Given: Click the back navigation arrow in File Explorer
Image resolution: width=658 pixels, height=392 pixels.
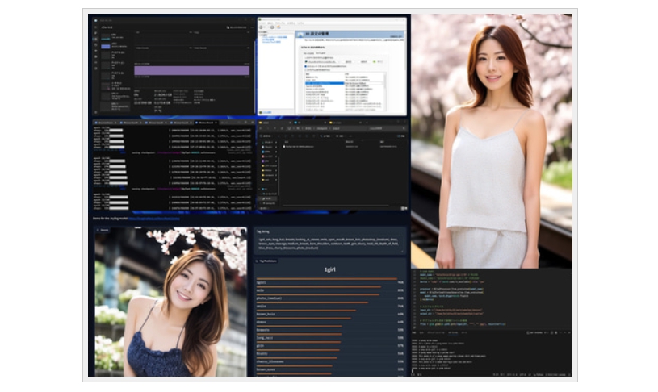Looking at the screenshot, I should pyautogui.click(x=261, y=128).
